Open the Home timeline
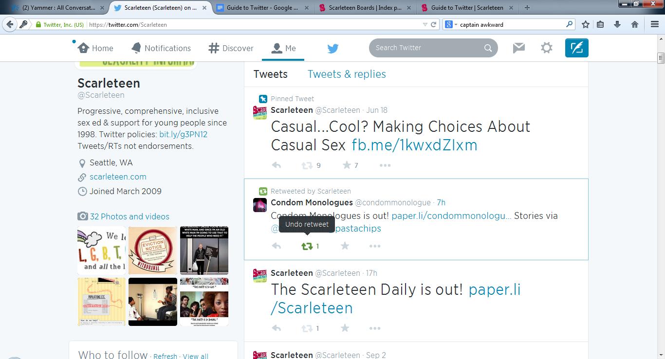 pyautogui.click(x=95, y=48)
